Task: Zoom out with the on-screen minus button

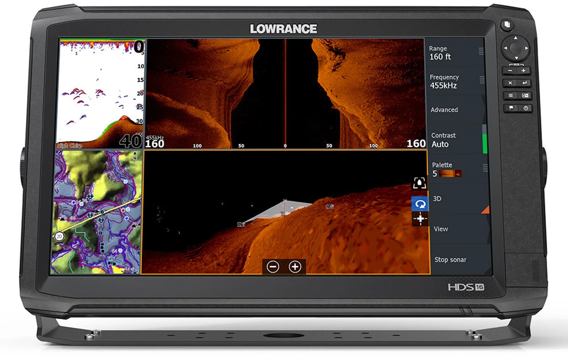Action: 273,266
